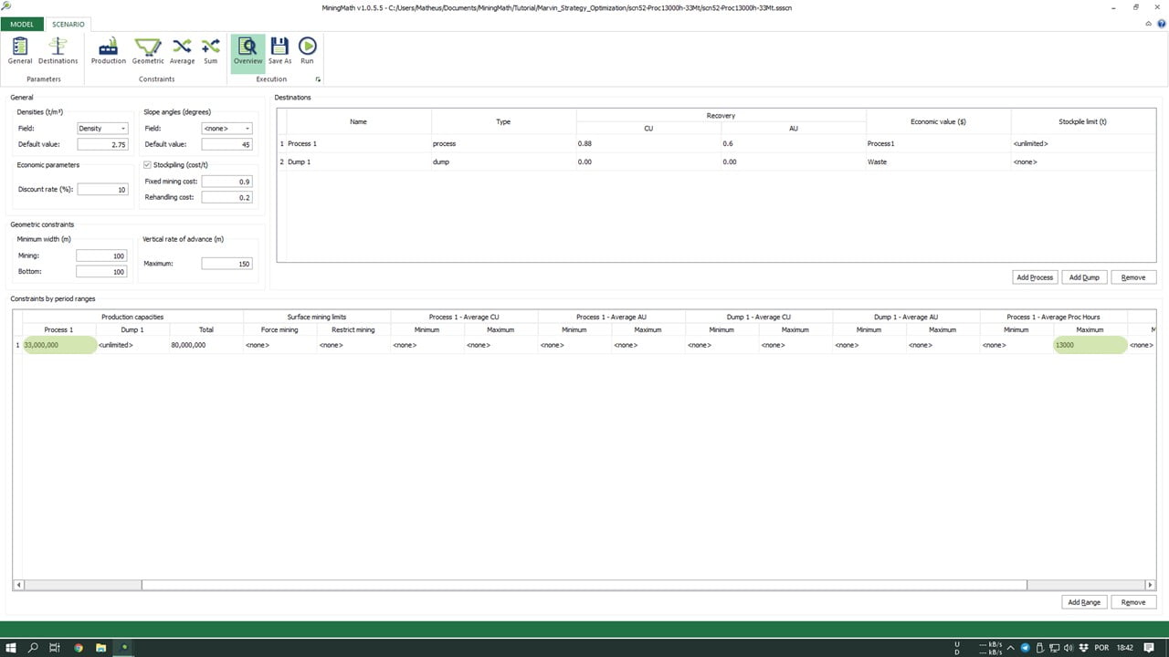
Task: Select the Geometric constraints icon
Action: pos(148,50)
